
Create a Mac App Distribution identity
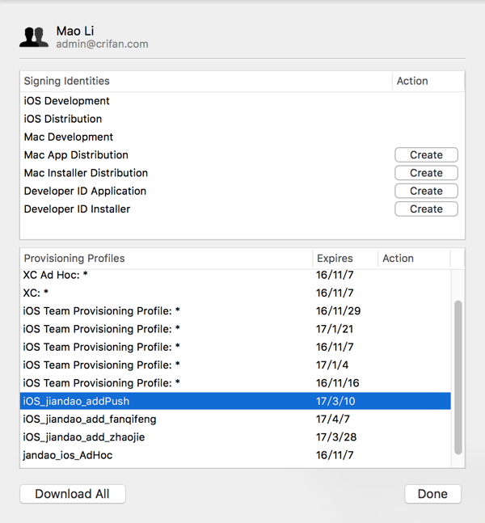tap(426, 155)
